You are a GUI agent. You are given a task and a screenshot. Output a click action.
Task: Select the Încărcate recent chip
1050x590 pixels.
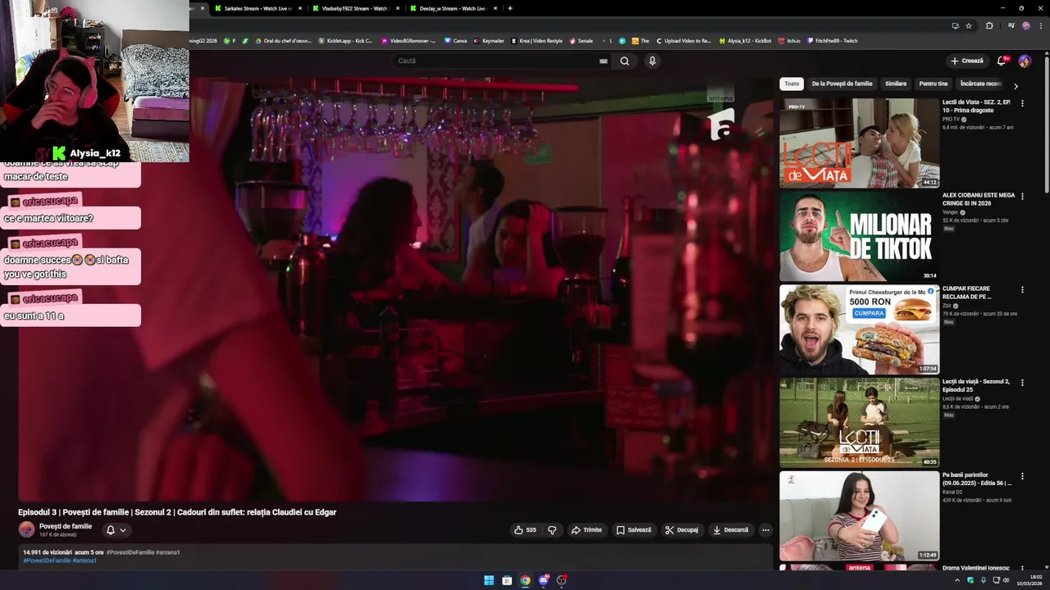(981, 84)
